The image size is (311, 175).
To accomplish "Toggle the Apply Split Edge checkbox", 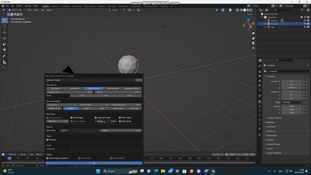I will pyautogui.click(x=96, y=118).
